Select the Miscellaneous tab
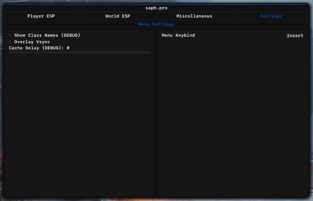The width and height of the screenshot is (313, 201). point(194,16)
